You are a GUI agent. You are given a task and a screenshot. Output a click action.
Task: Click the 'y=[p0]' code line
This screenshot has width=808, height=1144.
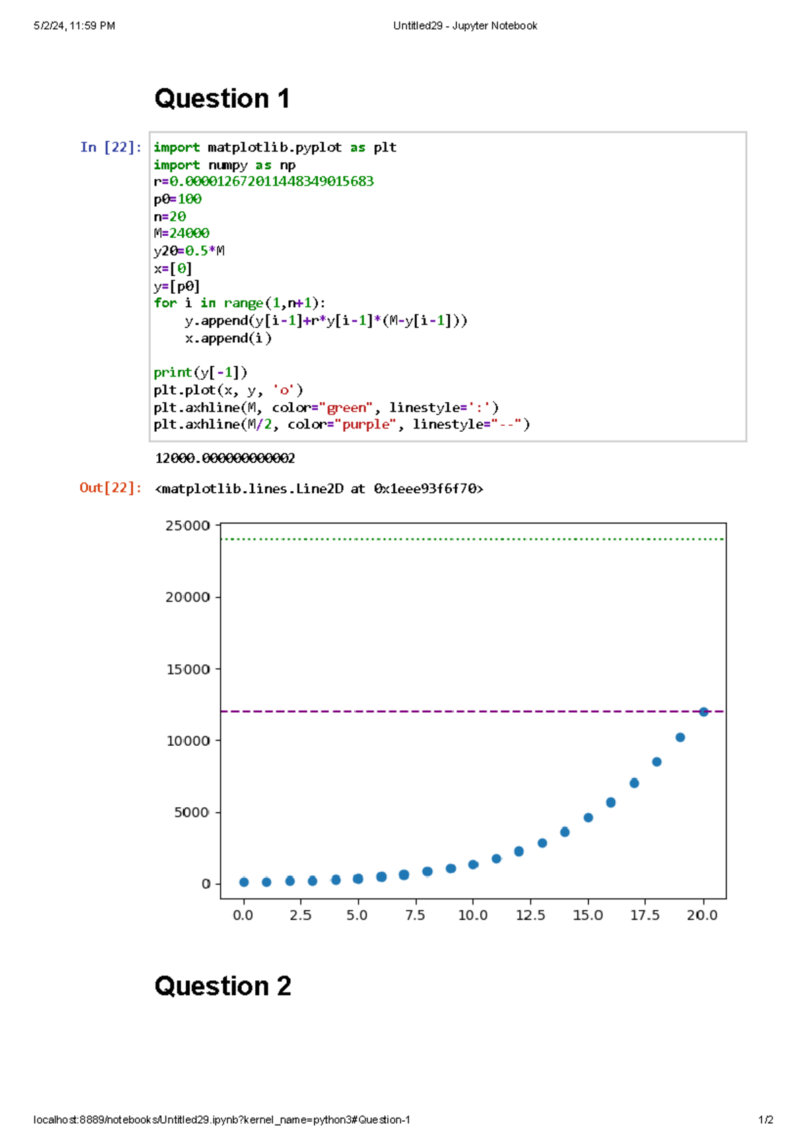pyautogui.click(x=176, y=286)
